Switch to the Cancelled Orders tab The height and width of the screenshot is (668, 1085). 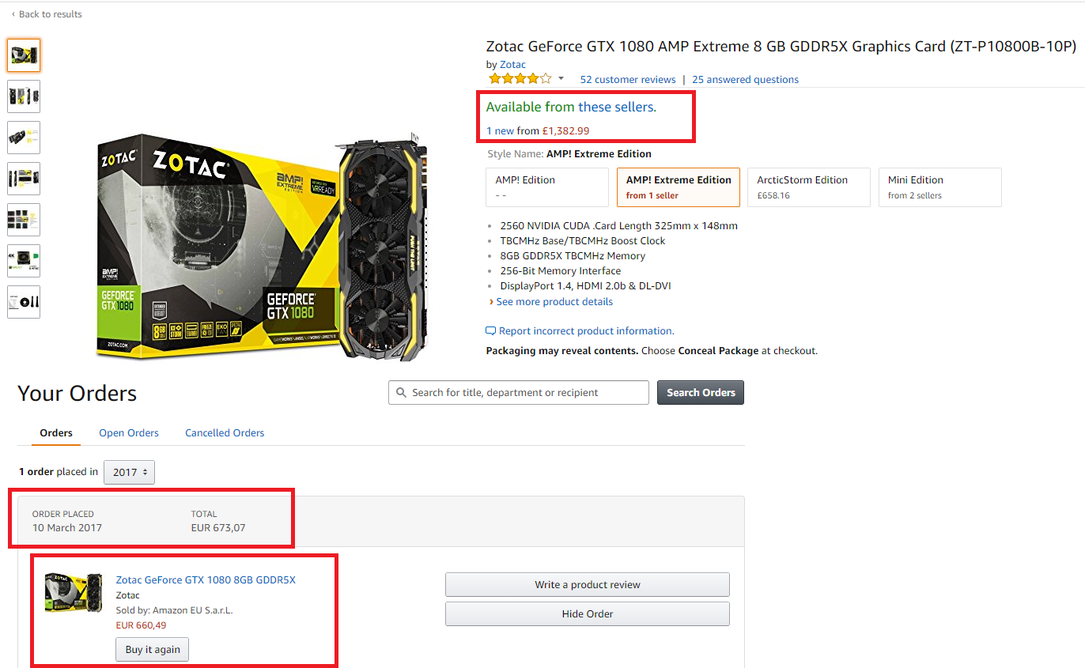coord(225,433)
